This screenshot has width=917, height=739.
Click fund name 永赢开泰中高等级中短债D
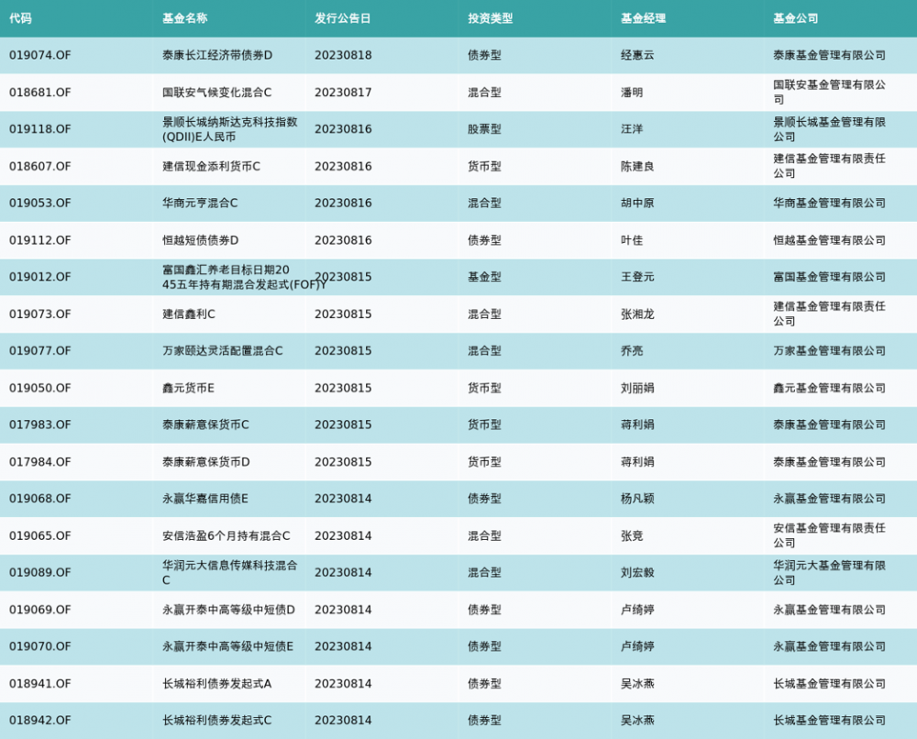click(228, 610)
